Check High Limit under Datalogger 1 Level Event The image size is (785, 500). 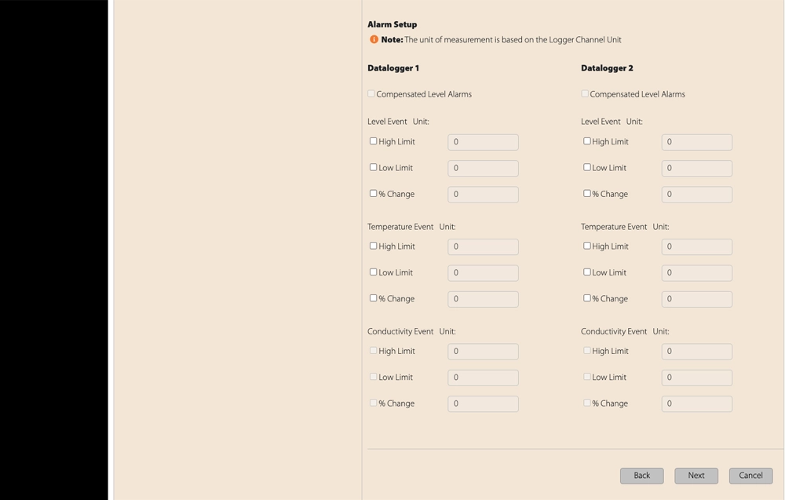point(373,140)
